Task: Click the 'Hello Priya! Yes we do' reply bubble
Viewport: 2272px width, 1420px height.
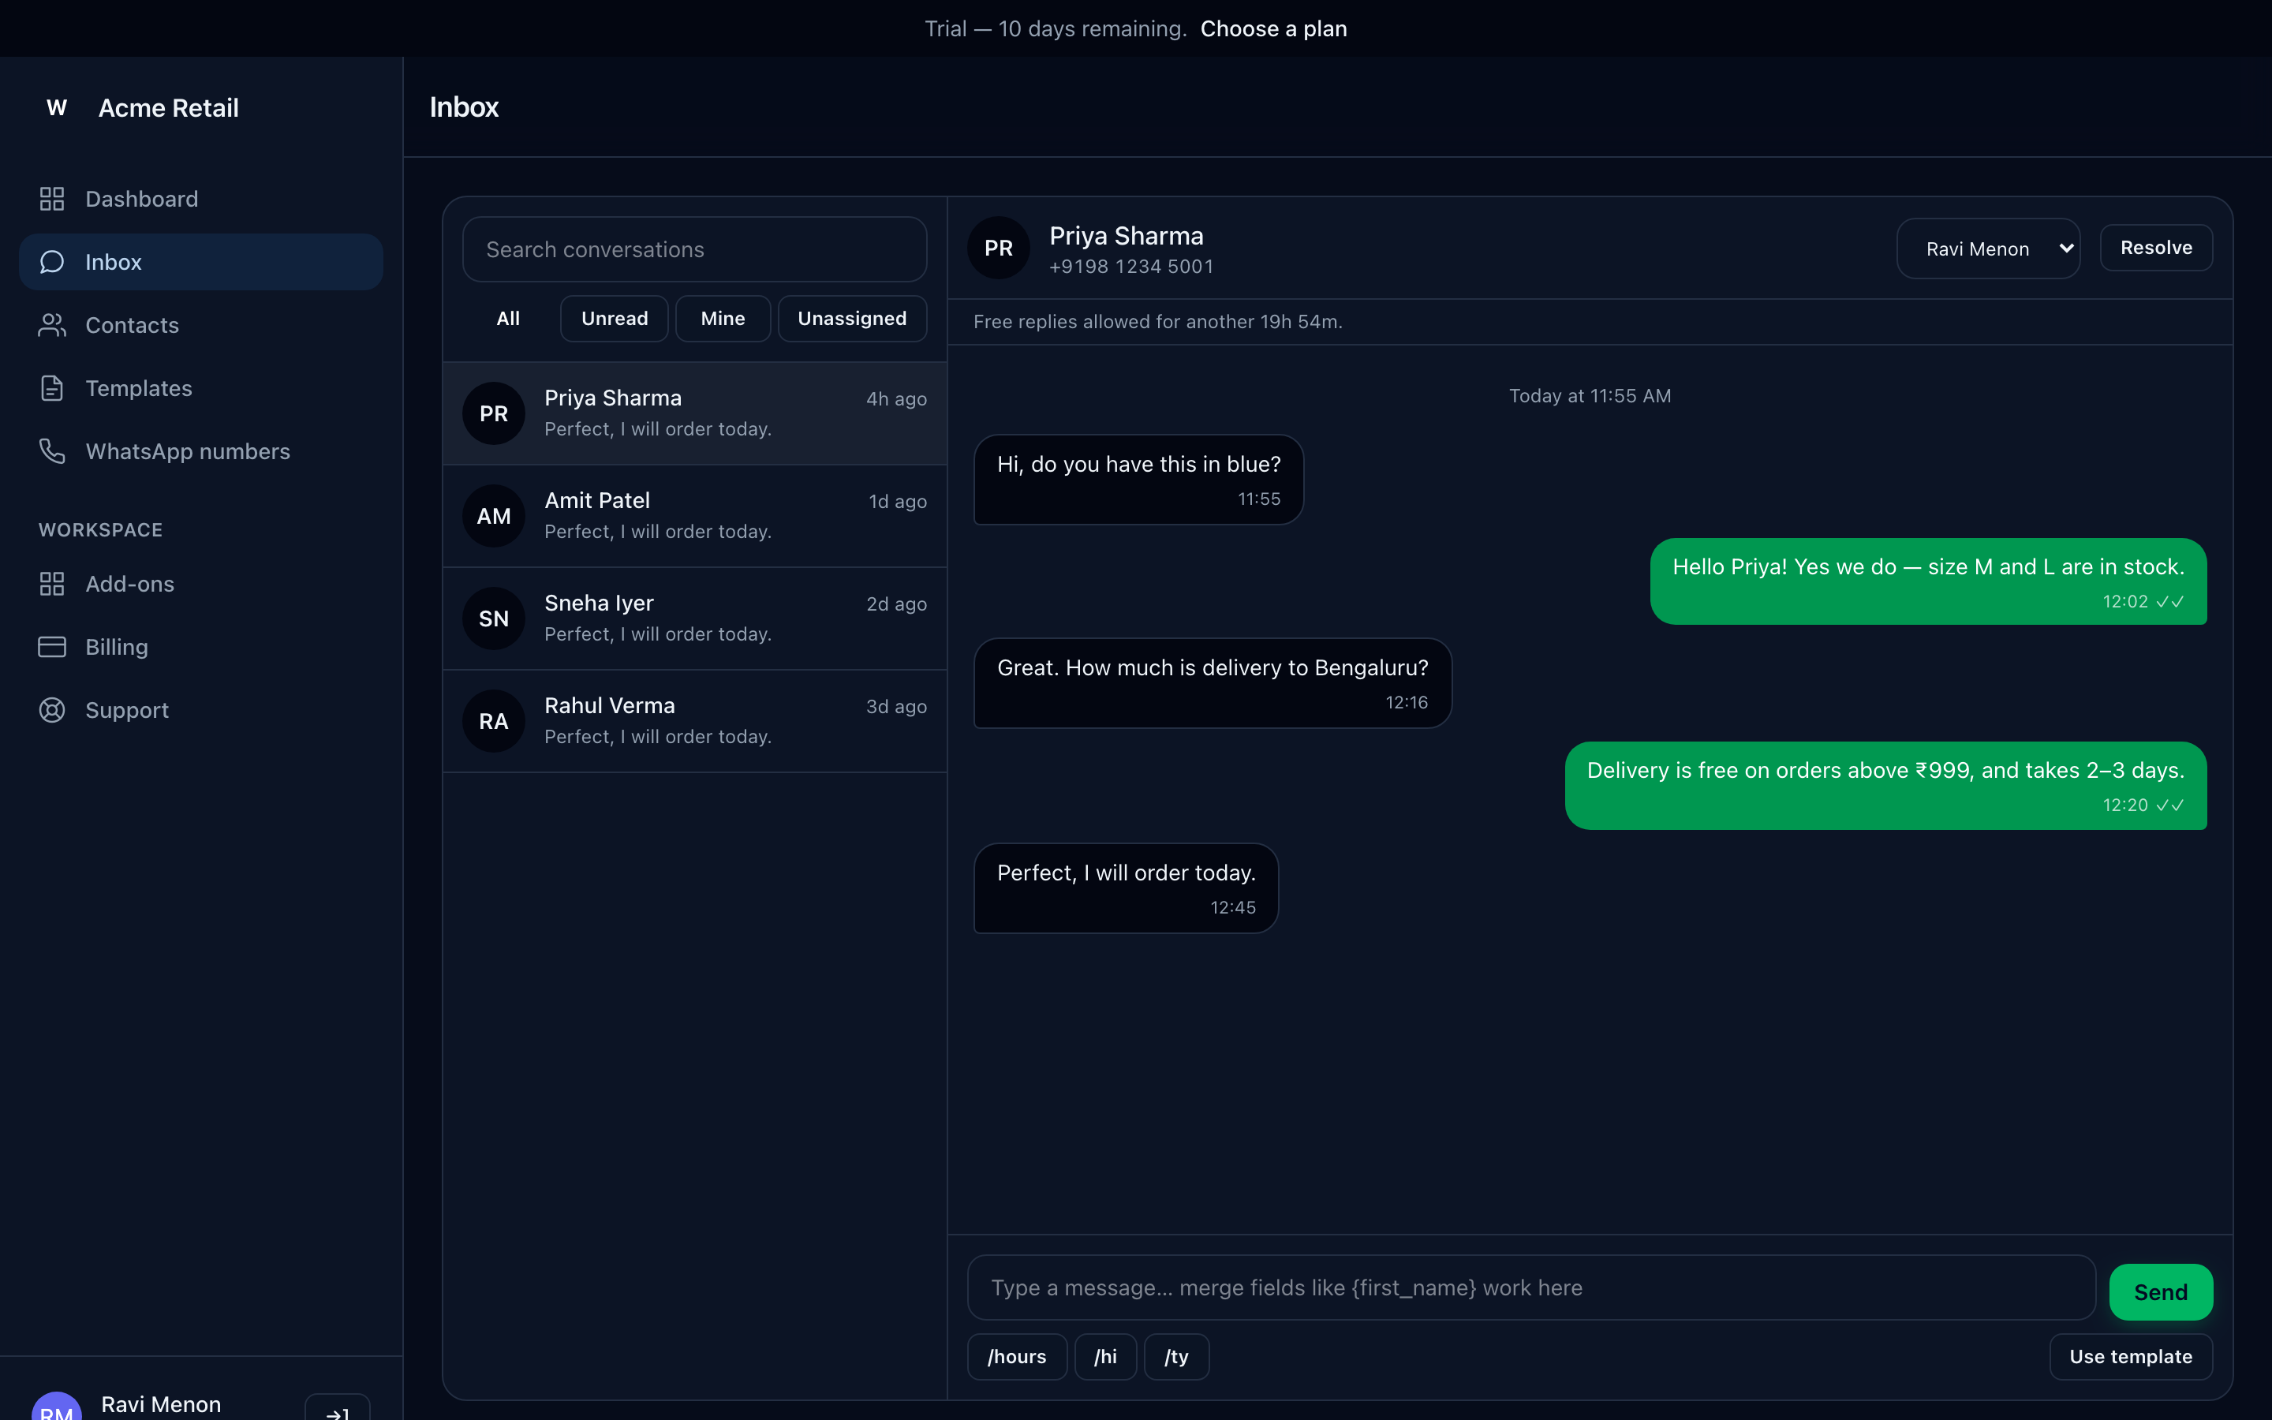Action: [x=1928, y=581]
